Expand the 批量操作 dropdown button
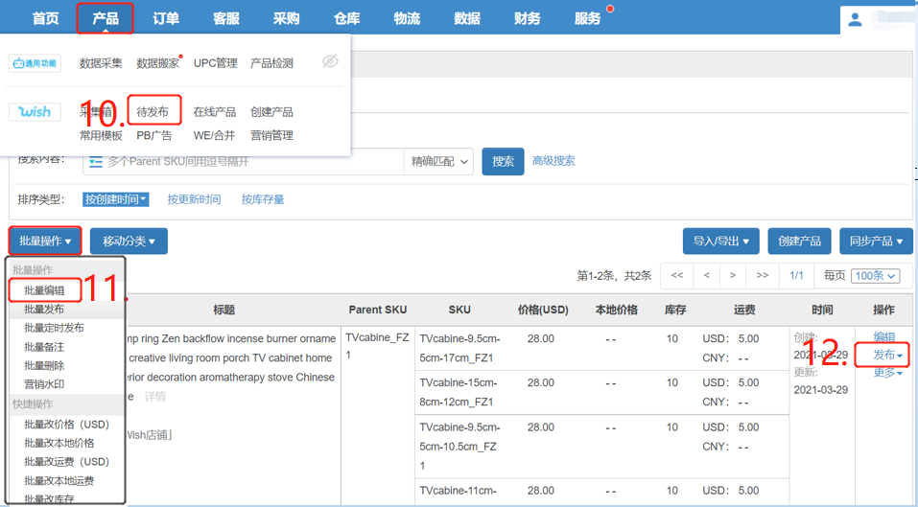 (x=45, y=241)
